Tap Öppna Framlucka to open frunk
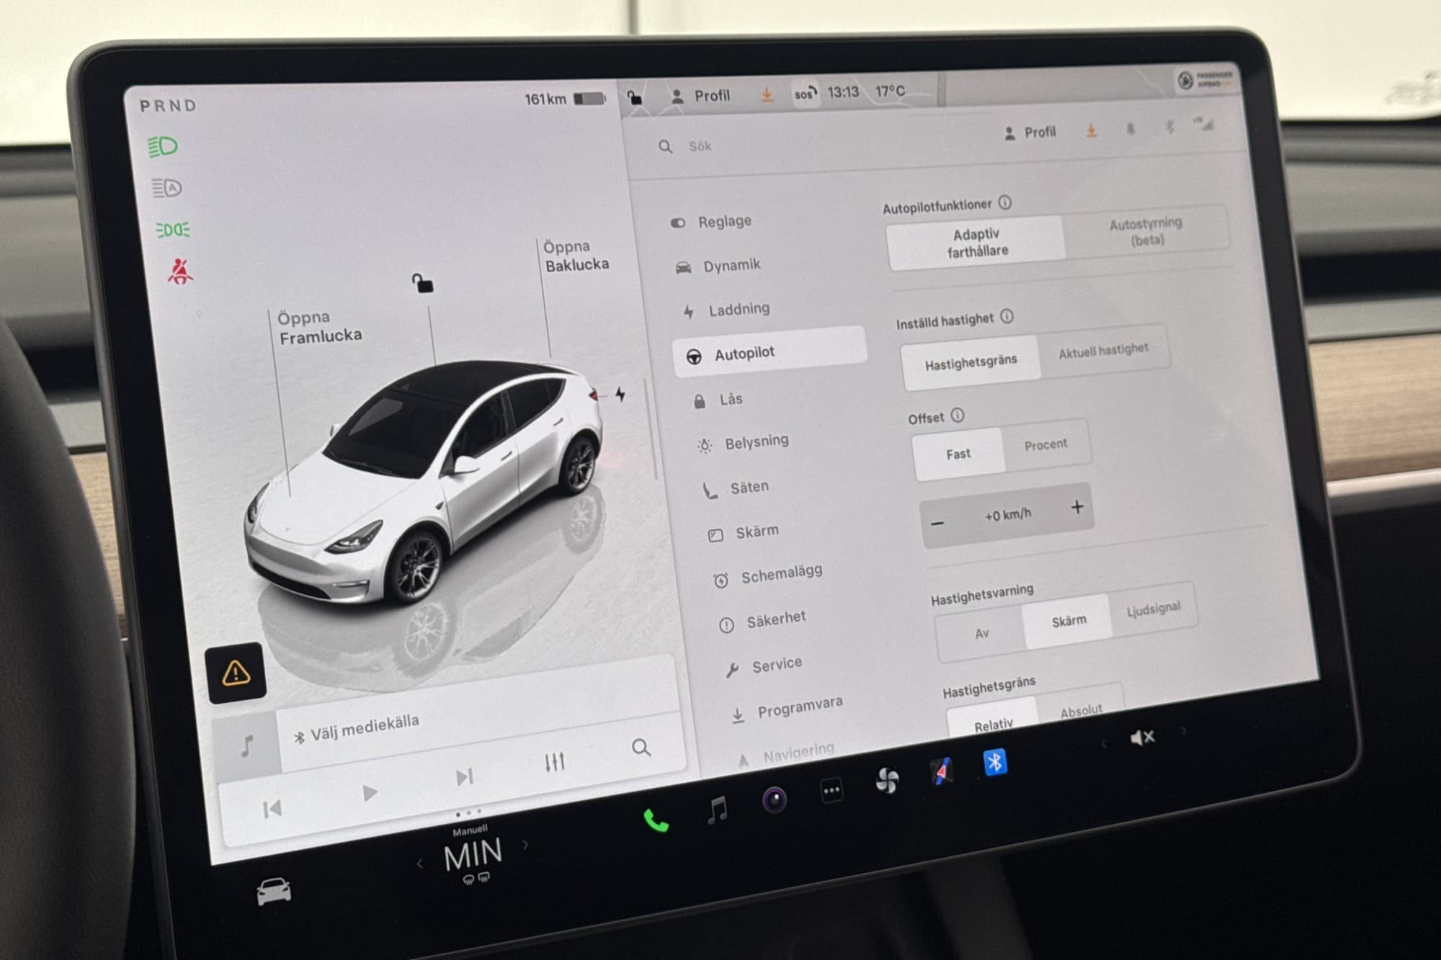The image size is (1441, 960). pyautogui.click(x=319, y=326)
